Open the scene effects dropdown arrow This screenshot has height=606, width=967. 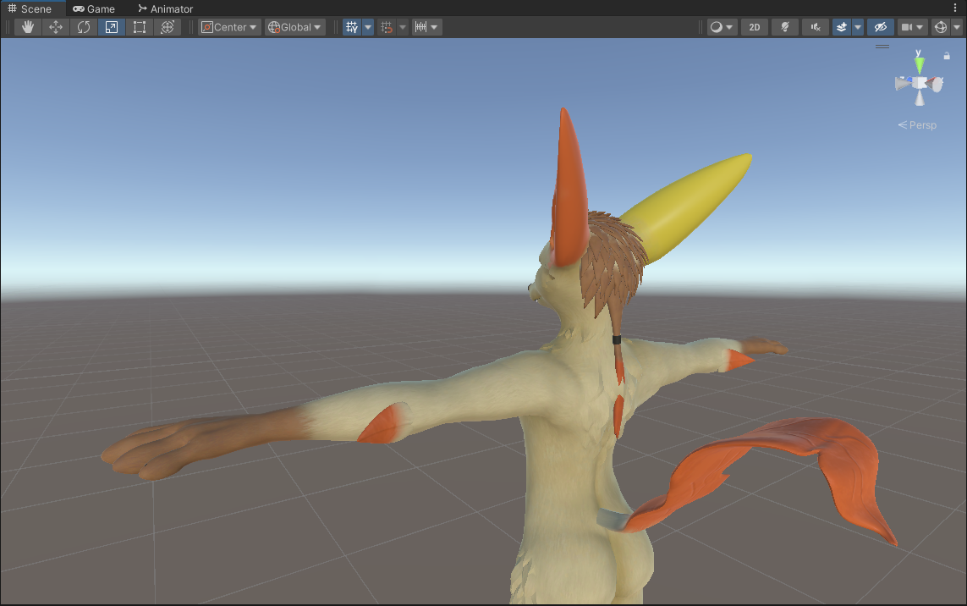tap(858, 27)
